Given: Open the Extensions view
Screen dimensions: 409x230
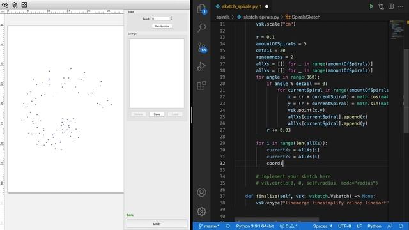Looking at the screenshot, I should tap(201, 85).
